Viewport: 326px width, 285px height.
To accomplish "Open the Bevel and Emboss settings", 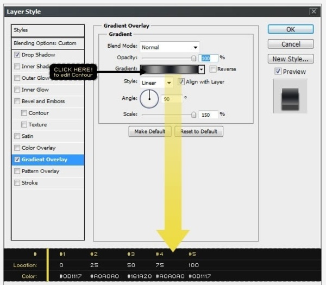I will point(43,102).
